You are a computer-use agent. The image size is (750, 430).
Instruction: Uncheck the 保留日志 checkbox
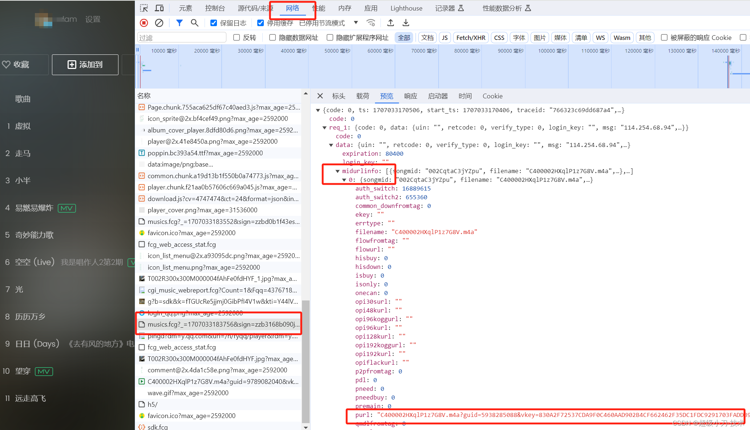point(214,23)
